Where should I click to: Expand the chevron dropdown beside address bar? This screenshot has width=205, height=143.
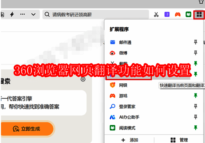pyautogui.click(x=34, y=14)
